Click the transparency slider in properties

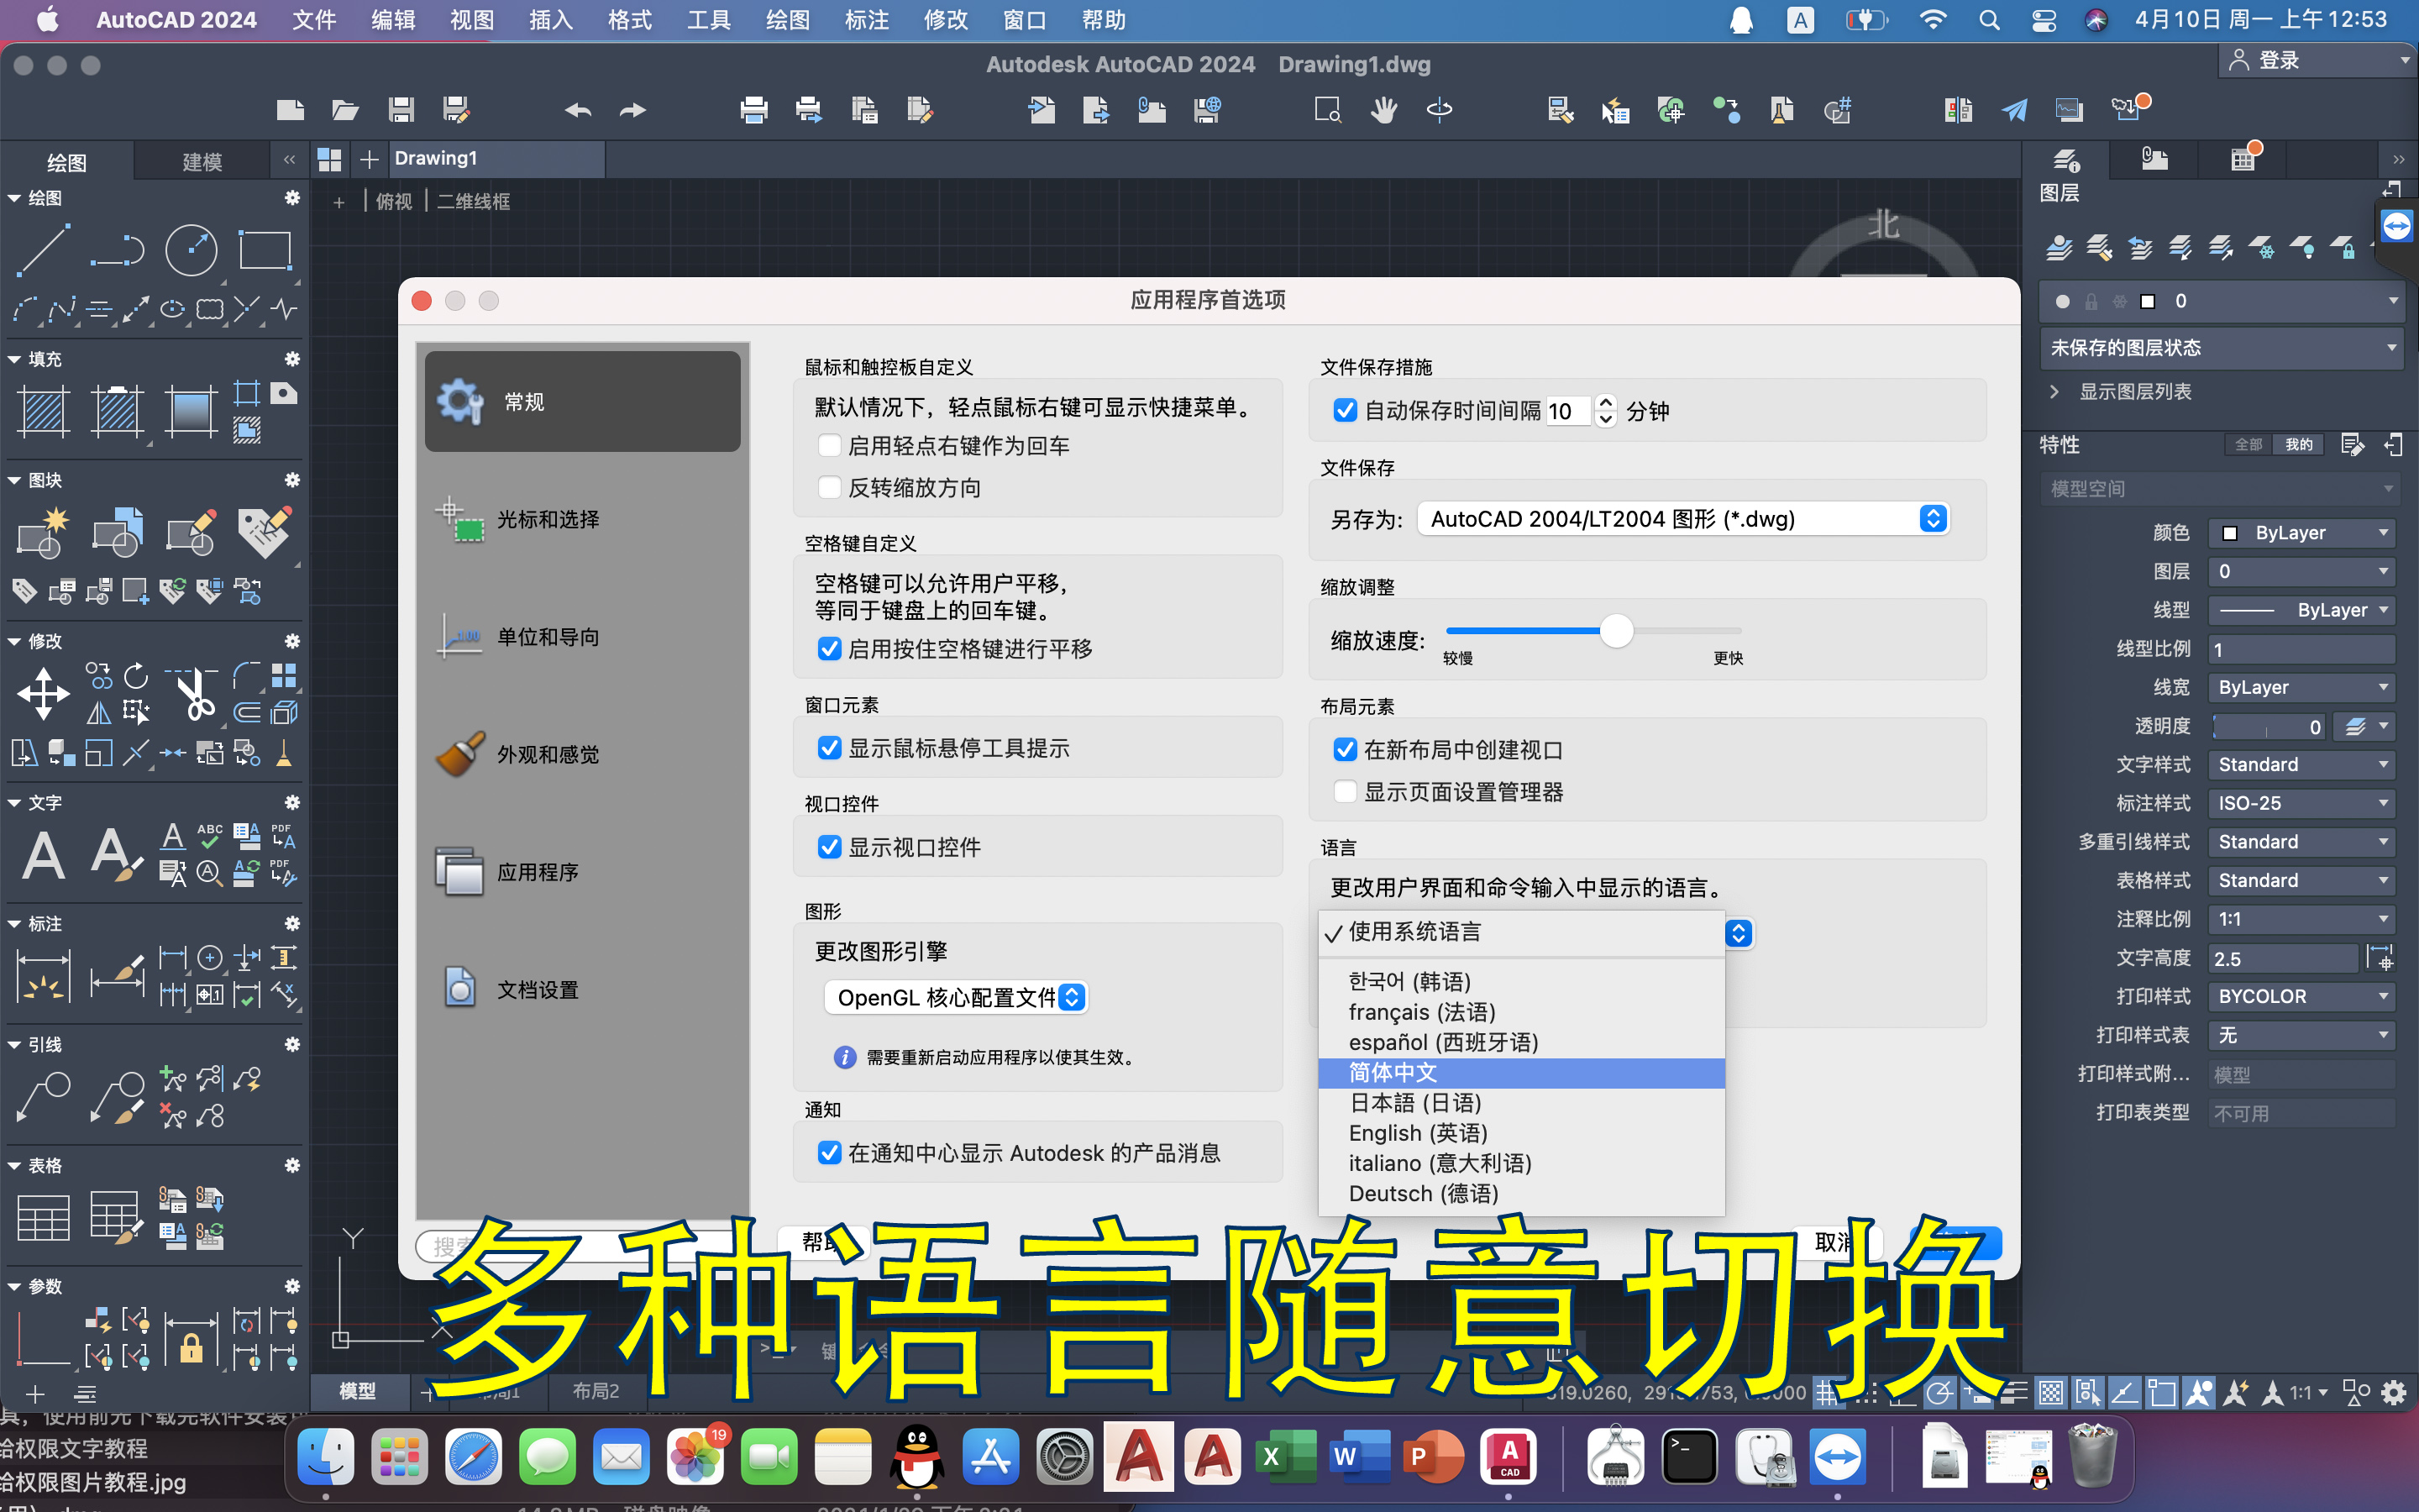[x=2269, y=727]
